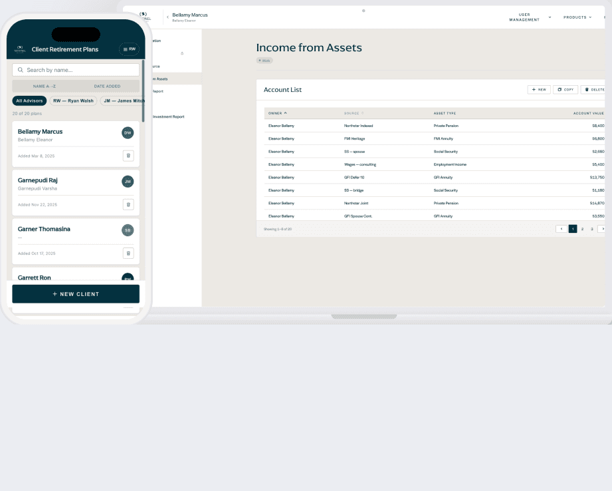Open the Investment Report sidebar item

[169, 116]
